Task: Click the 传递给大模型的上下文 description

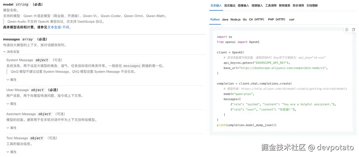Action: pos(35,45)
